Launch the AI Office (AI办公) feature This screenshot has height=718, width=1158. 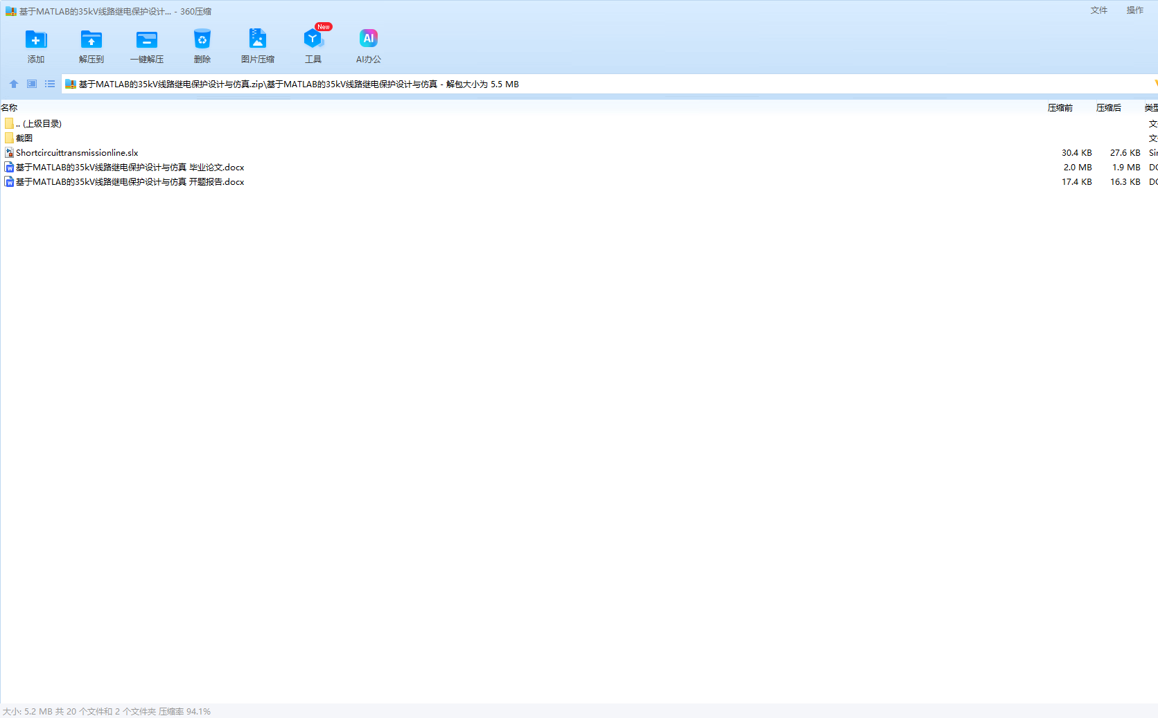pyautogui.click(x=369, y=39)
